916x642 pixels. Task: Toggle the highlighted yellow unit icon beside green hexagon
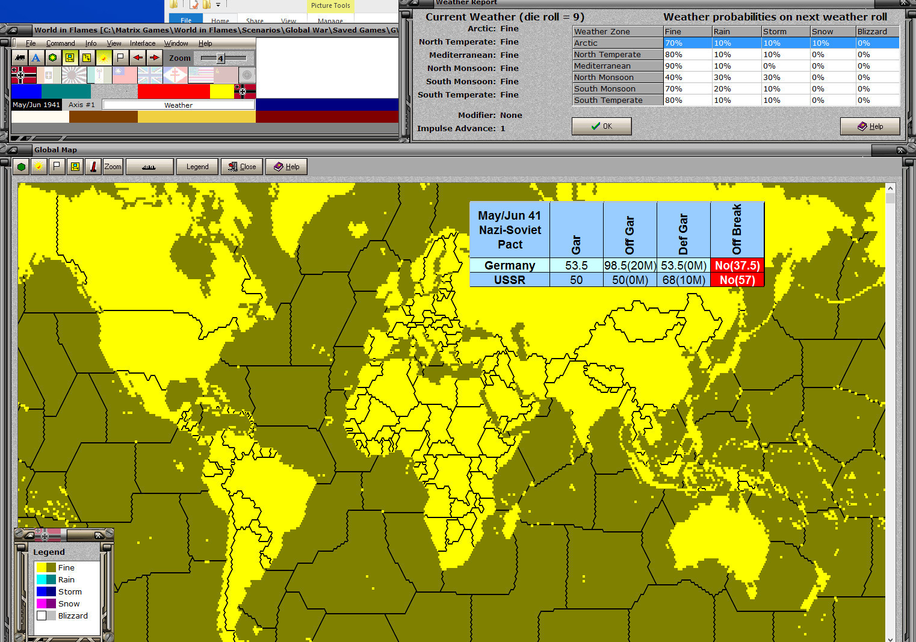coord(70,58)
